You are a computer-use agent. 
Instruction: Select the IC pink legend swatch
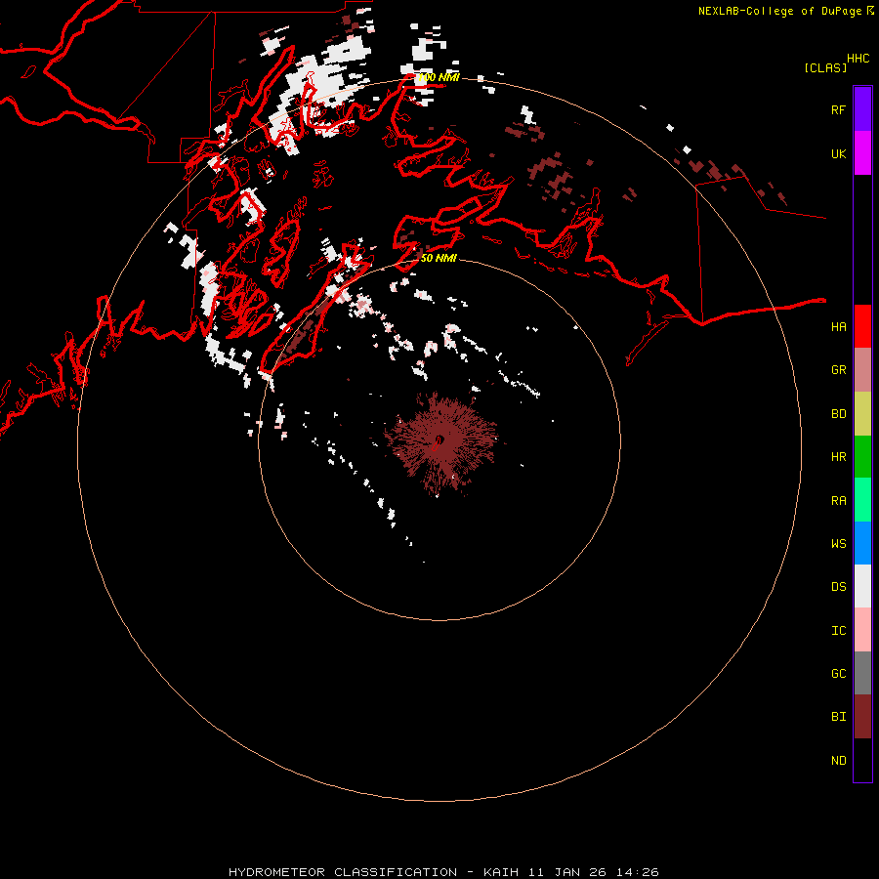coord(862,630)
